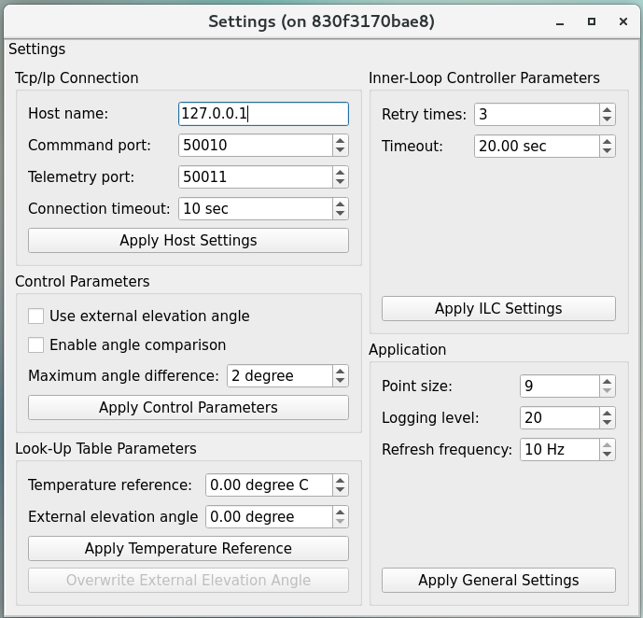Increase Retry times using the up arrow
Viewport: 643px width, 618px height.
click(x=608, y=109)
